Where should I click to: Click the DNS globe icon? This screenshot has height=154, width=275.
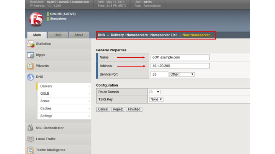(30, 77)
